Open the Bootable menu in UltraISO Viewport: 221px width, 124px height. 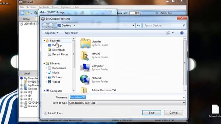pyautogui.click(x=44, y=7)
